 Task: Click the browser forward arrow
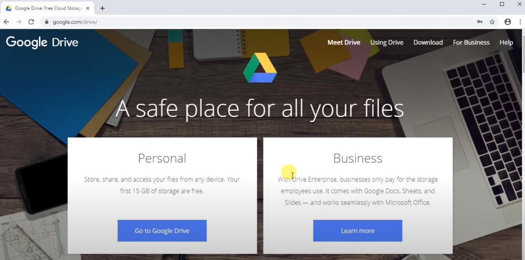(19, 22)
